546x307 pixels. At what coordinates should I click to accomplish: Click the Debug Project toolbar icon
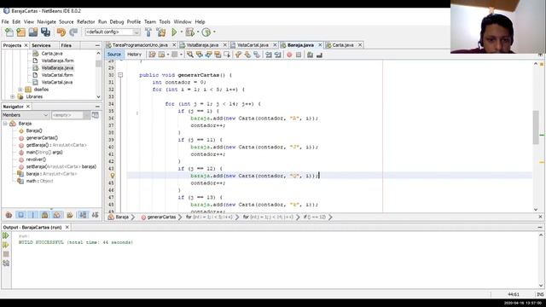[x=189, y=32]
